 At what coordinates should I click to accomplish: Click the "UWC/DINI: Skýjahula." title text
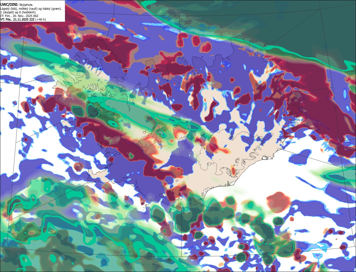[x=16, y=4]
